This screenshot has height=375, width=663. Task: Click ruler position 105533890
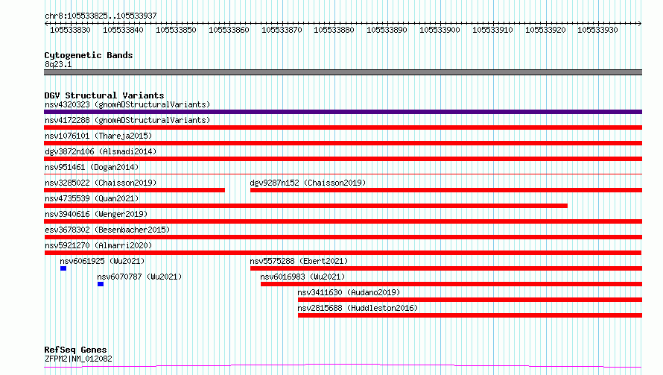(x=387, y=30)
